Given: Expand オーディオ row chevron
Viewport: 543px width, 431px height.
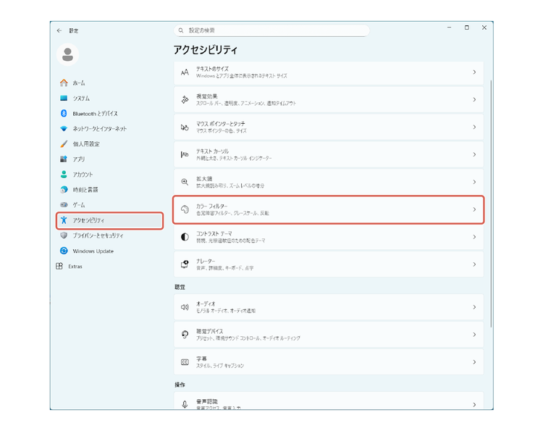Looking at the screenshot, I should coord(474,307).
